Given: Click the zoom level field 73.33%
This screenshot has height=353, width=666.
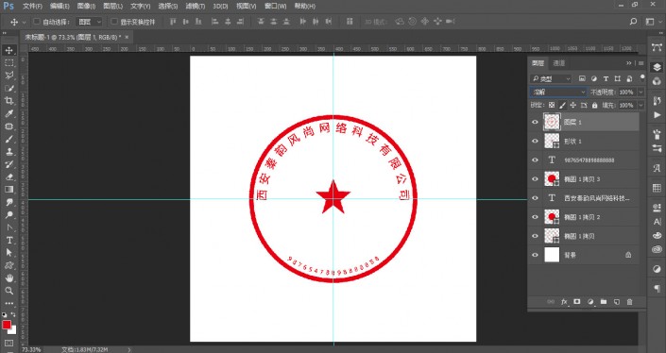Looking at the screenshot, I should coord(31,349).
